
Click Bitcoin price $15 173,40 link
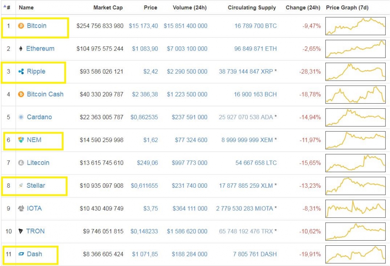pos(143,26)
